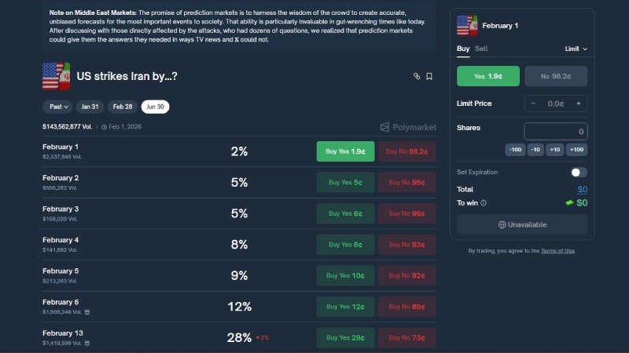Open the Limit order type dropdown

576,49
